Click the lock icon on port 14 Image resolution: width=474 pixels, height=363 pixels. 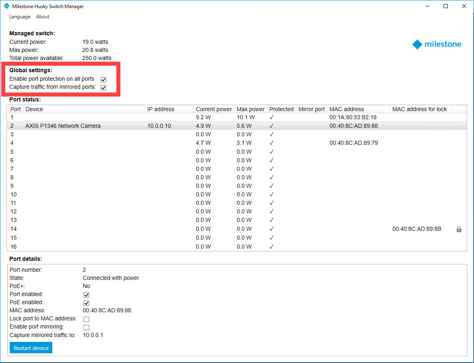459,229
